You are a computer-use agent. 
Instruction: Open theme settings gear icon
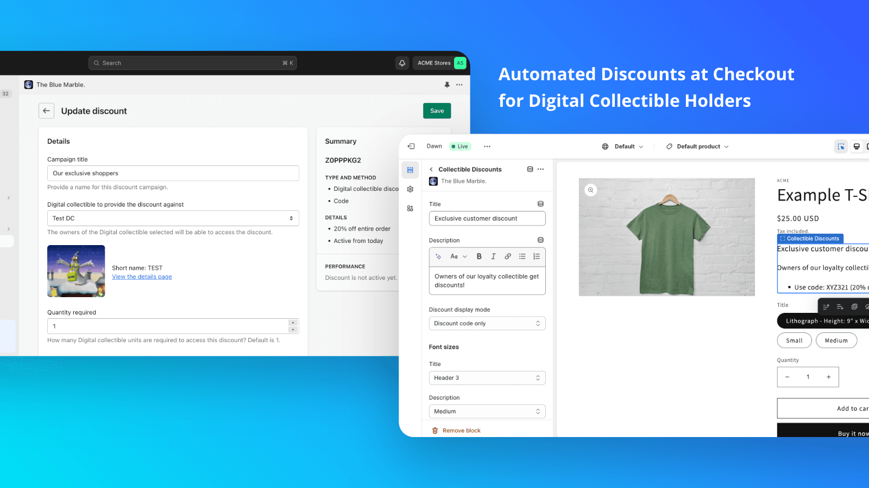(x=410, y=189)
